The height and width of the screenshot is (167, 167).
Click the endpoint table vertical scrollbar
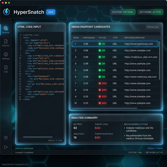(x=159, y=60)
